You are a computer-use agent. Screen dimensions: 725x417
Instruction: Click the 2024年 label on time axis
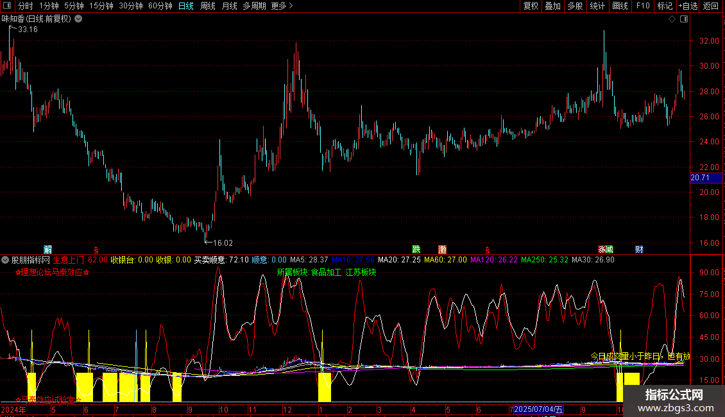coord(13,409)
